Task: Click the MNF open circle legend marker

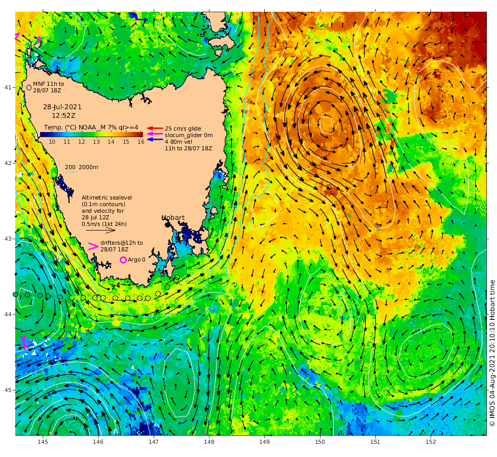Action: point(29,87)
